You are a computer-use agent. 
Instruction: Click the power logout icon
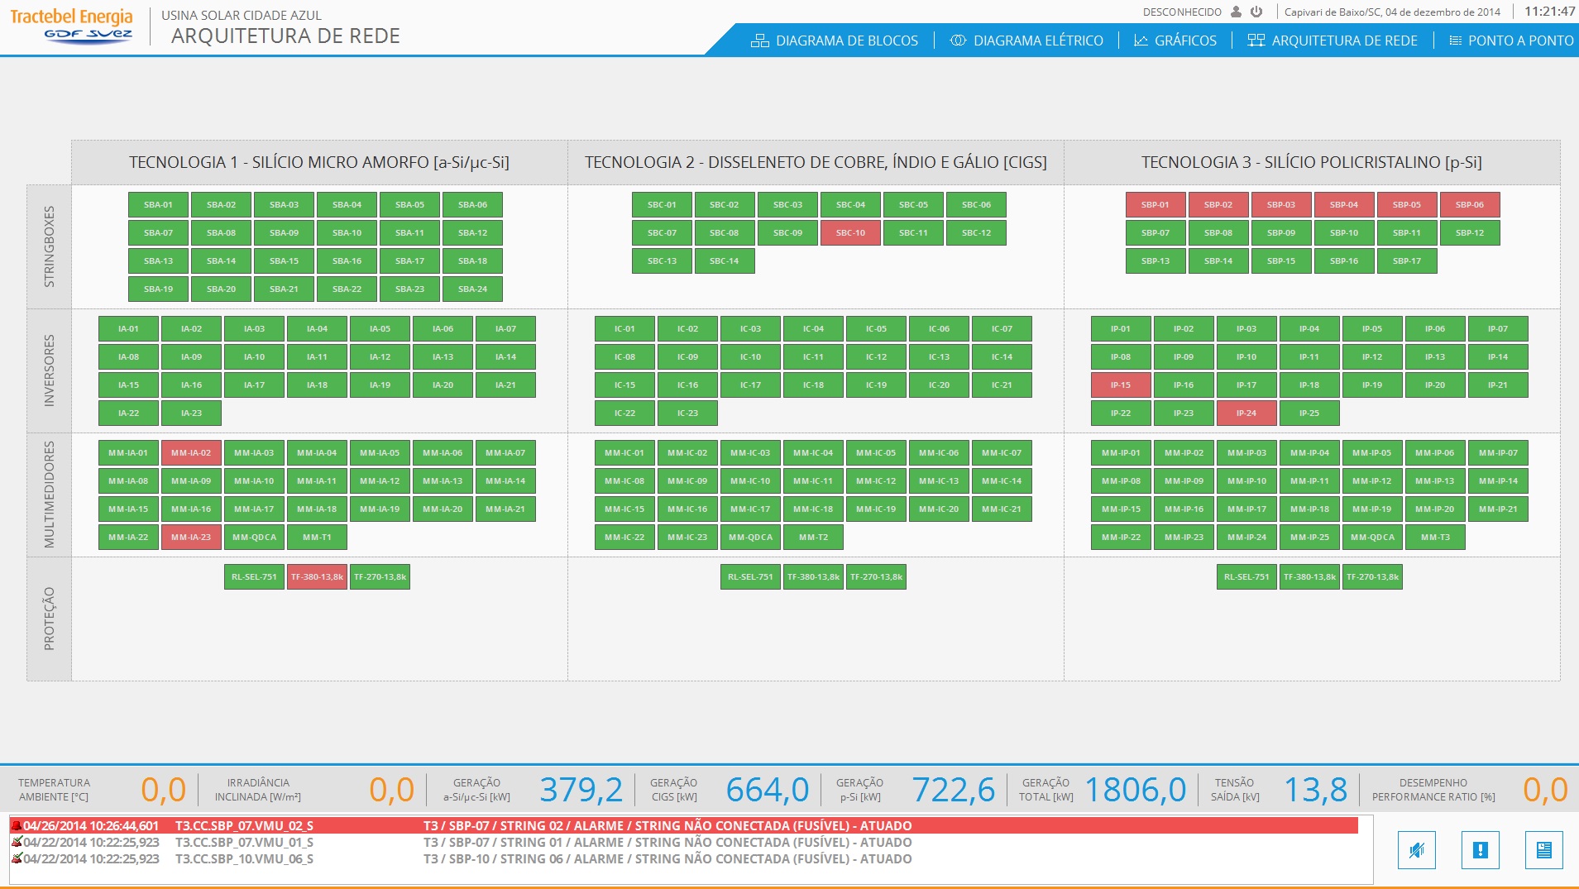[1256, 12]
